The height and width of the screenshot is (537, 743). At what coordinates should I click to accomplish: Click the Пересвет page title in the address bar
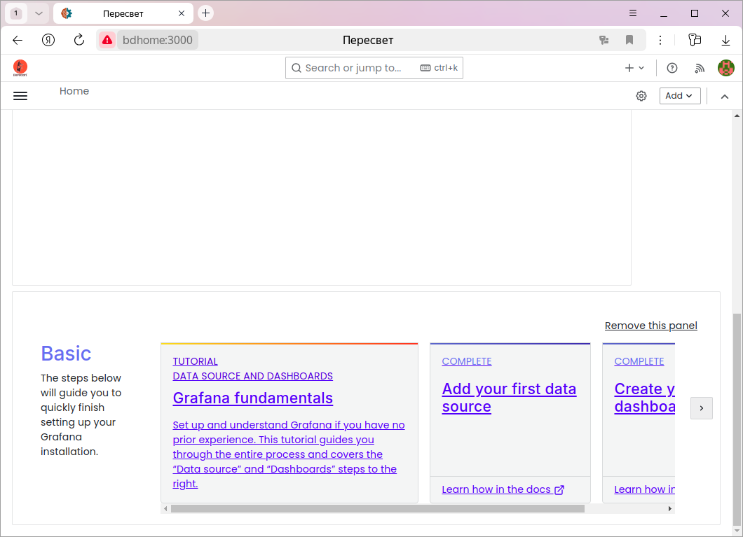368,40
